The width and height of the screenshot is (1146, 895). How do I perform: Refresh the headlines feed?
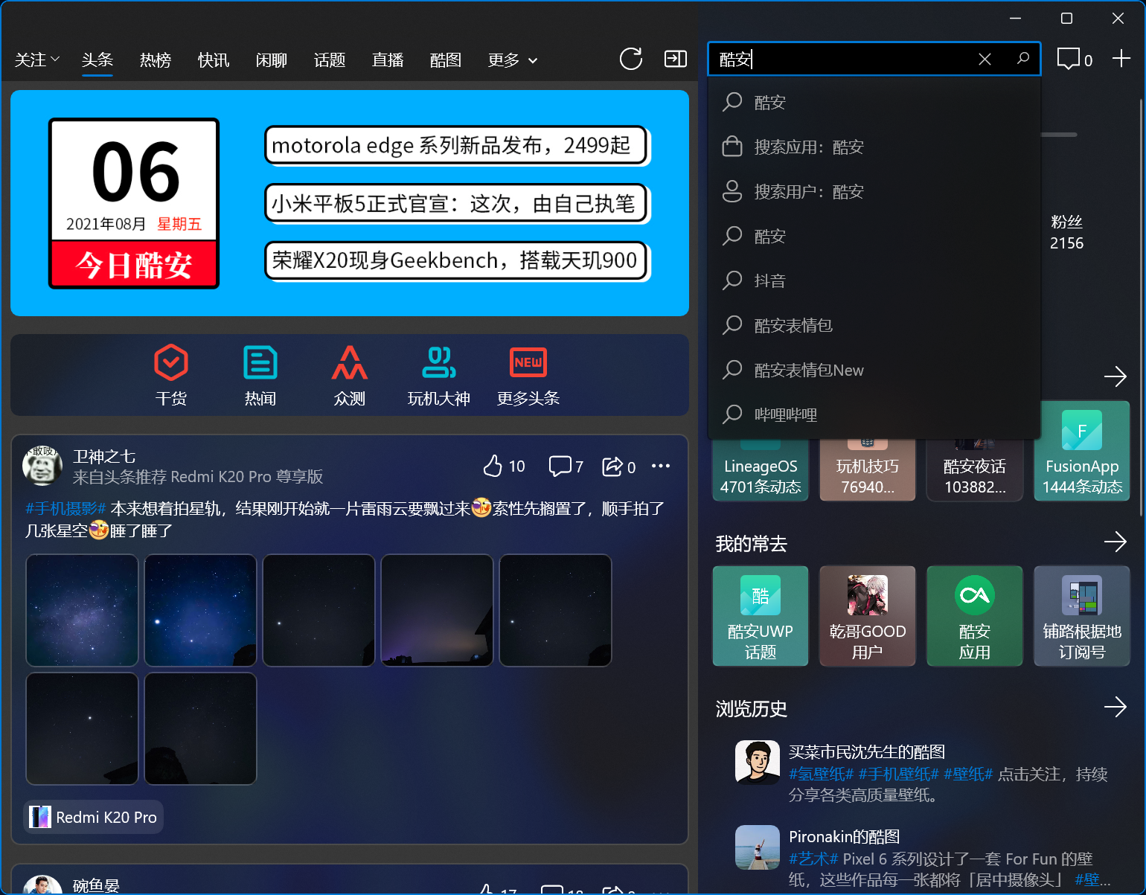pos(630,59)
